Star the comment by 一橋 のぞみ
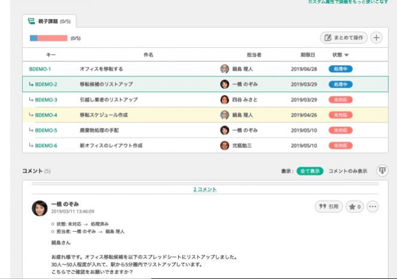397x279 pixels. [x=355, y=207]
